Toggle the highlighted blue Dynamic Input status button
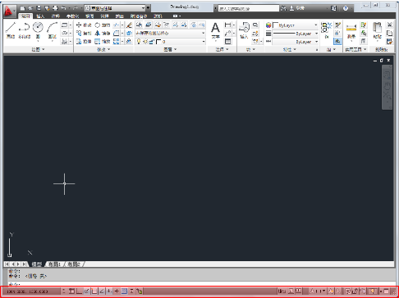This screenshot has height=298, width=399. 124,291
